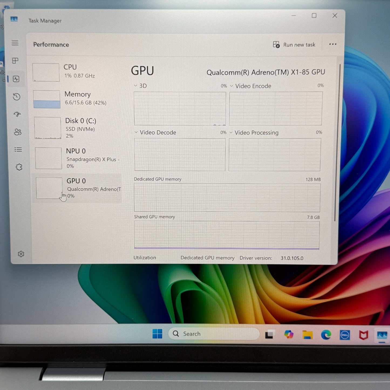Click the 1% 0.87 GHz CPU text
390x390 pixels.
pos(80,76)
